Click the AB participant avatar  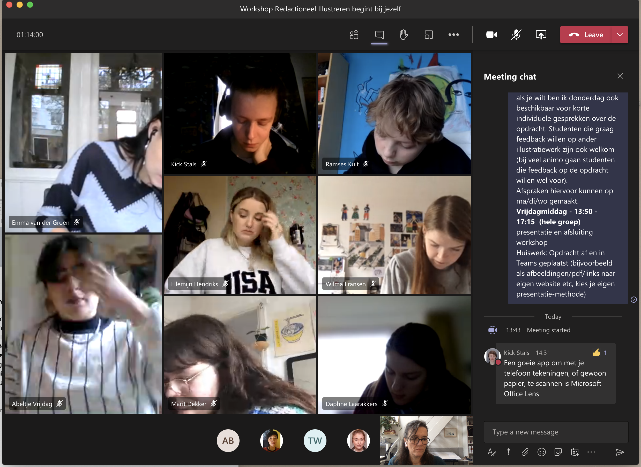point(228,440)
